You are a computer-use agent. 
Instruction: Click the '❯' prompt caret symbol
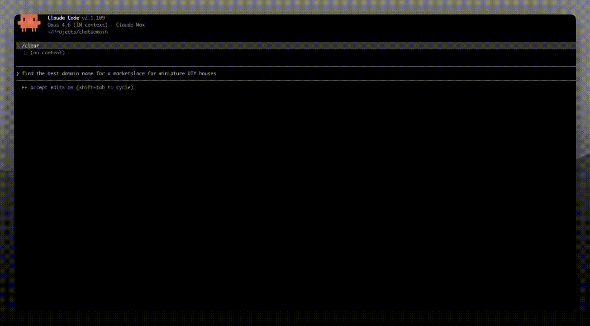coord(18,73)
